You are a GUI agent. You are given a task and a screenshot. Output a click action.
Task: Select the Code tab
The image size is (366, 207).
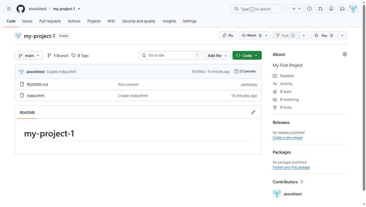[11, 21]
